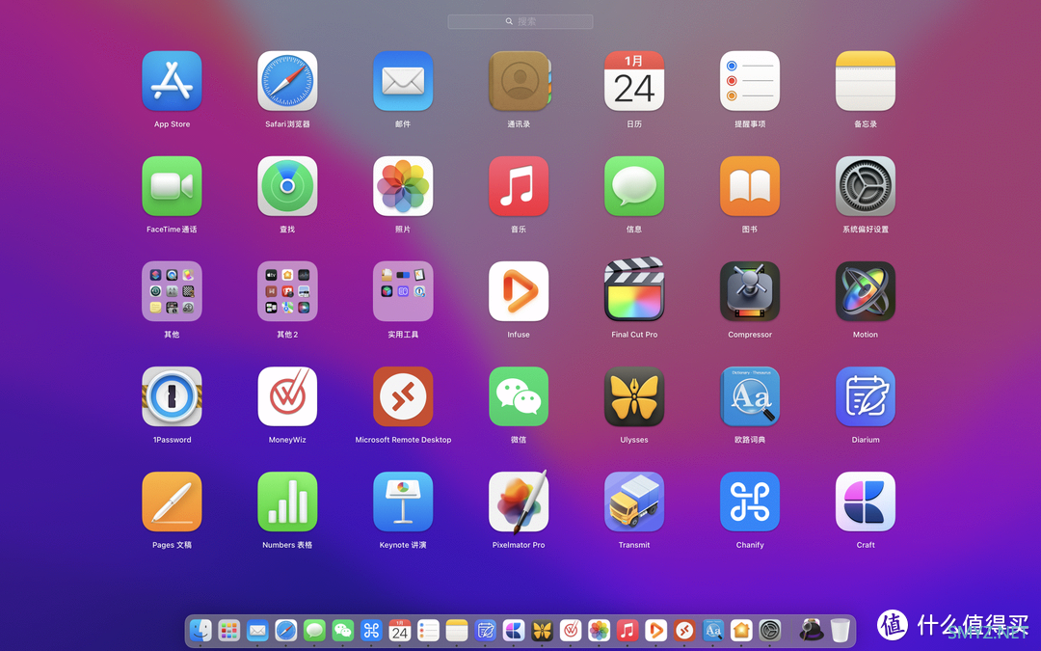
Task: Open Pixelmator Pro
Action: click(x=519, y=502)
